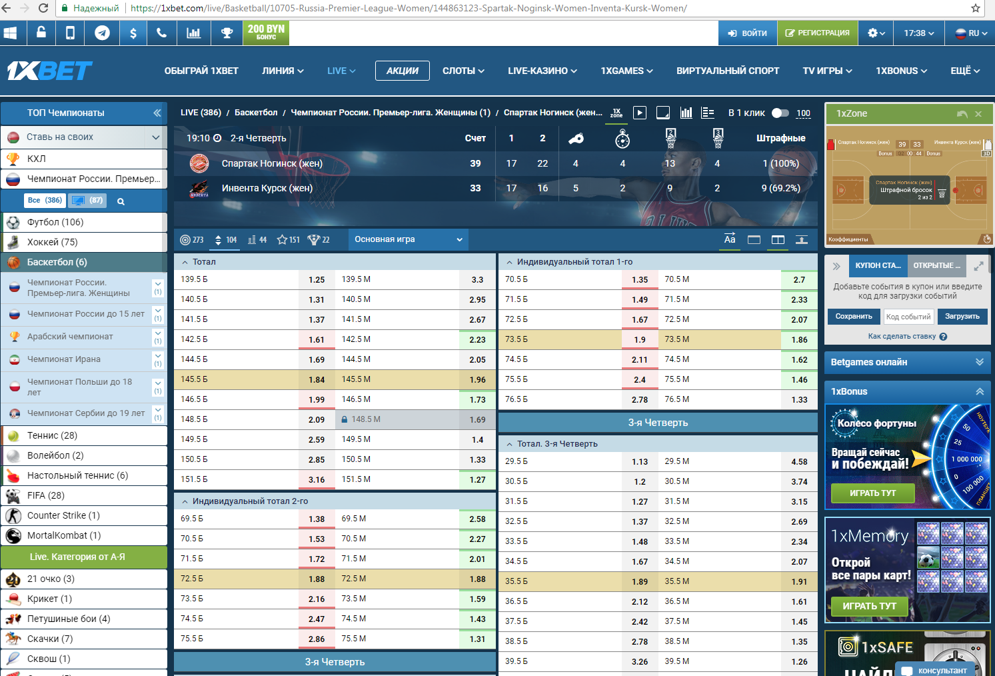The height and width of the screenshot is (676, 995).
Task: Click the РЕГИСТРАЦИЯ button
Action: click(x=817, y=33)
